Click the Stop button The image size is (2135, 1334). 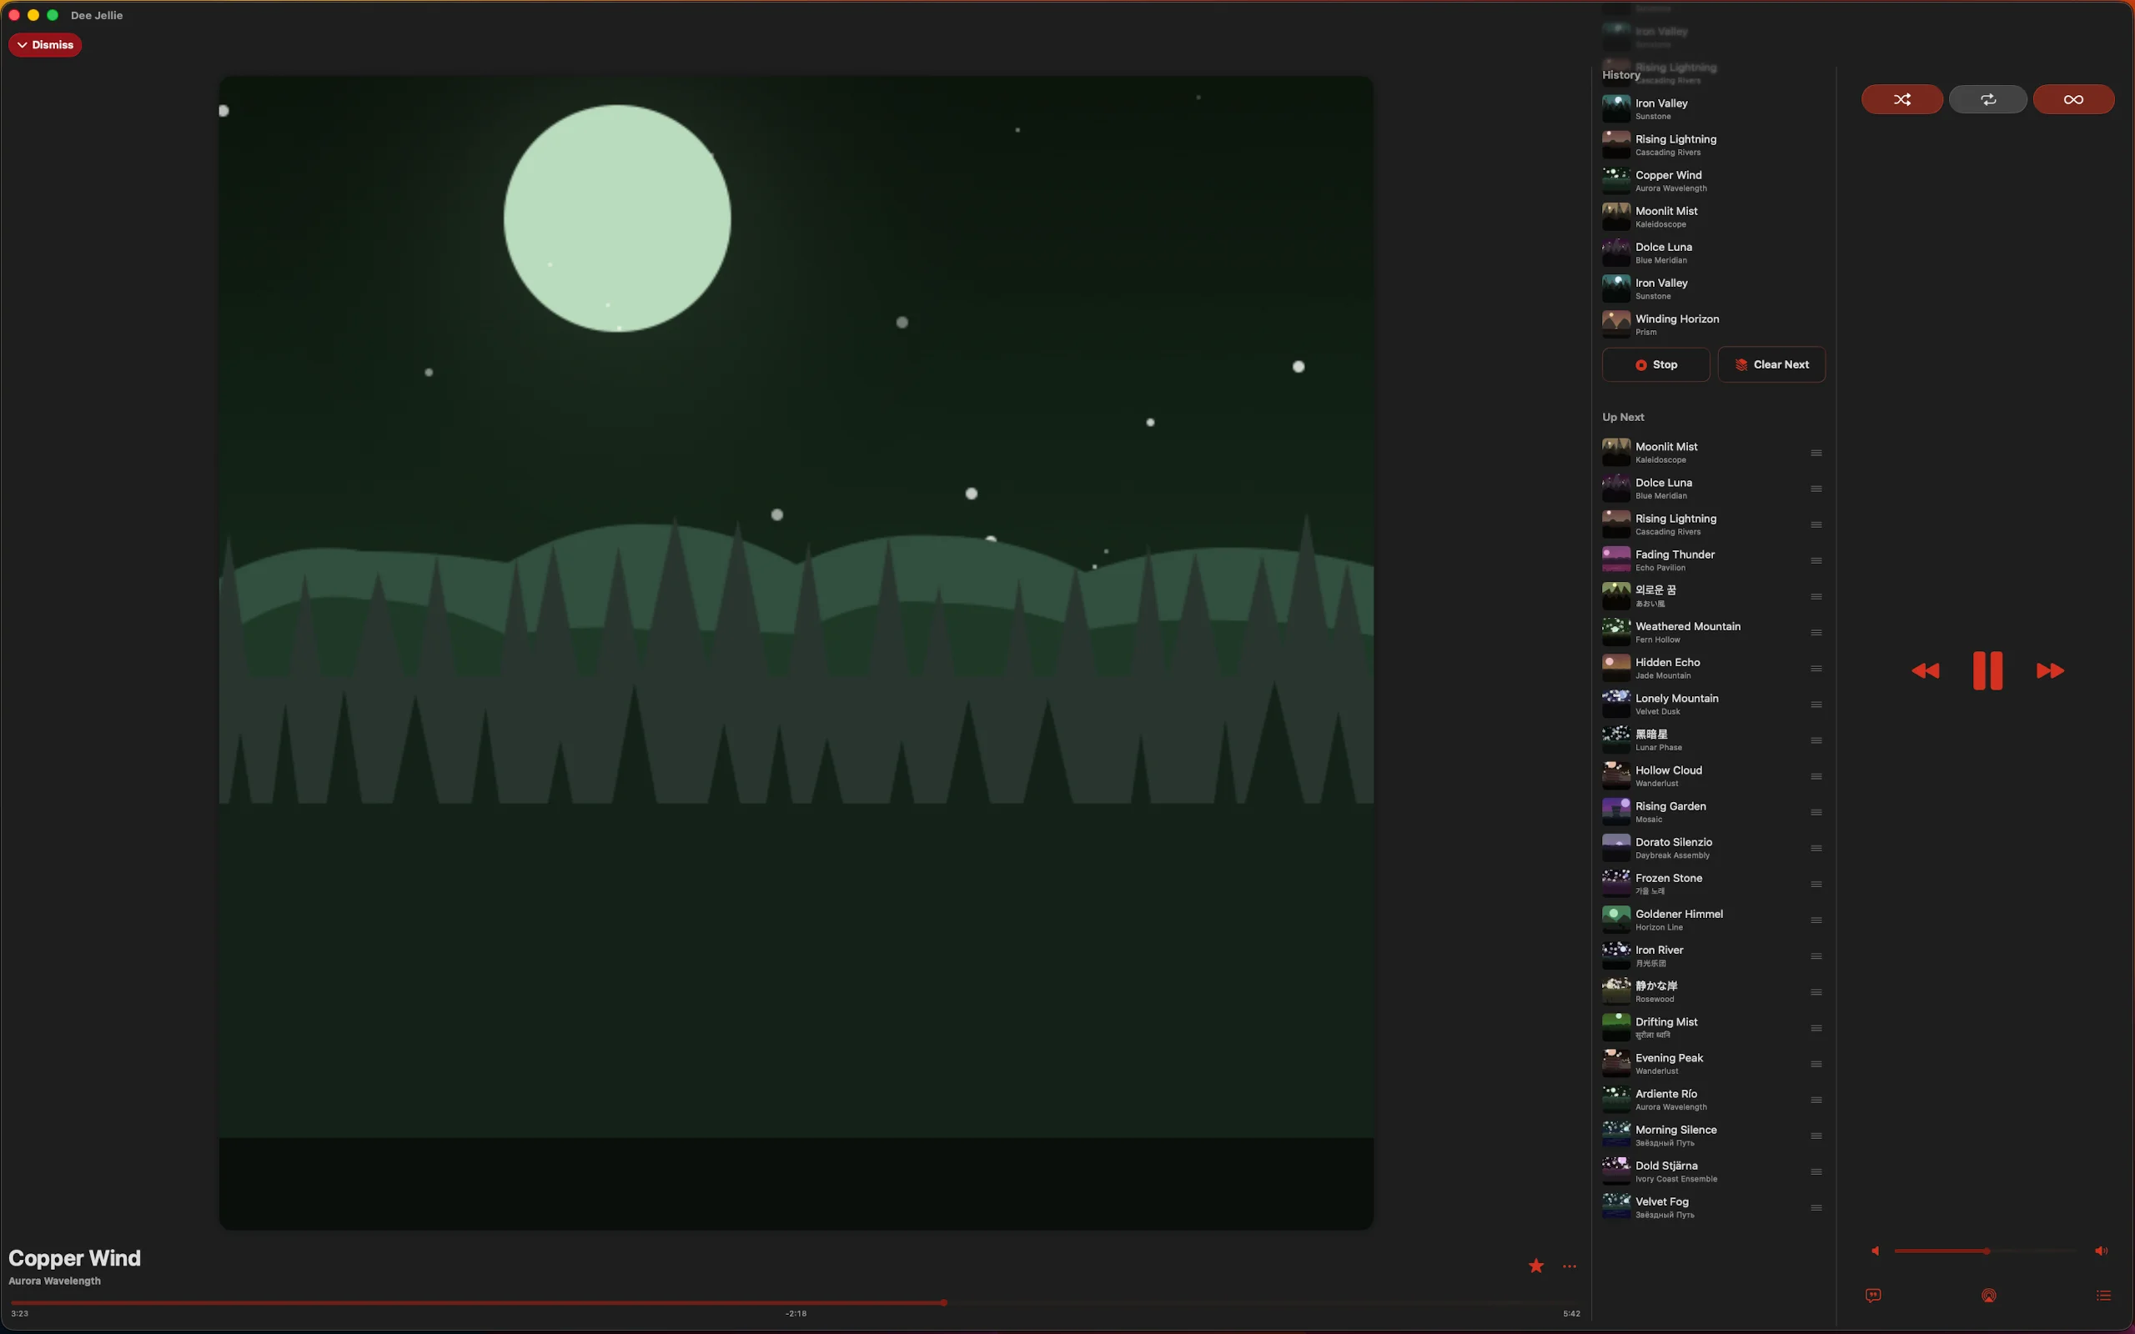(1655, 364)
